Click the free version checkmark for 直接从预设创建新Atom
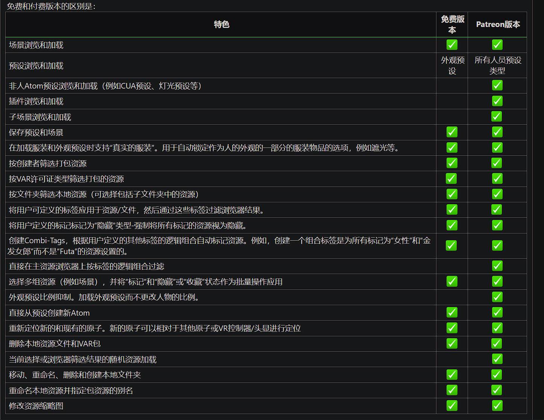Viewport: 544px width, 420px height. click(452, 313)
